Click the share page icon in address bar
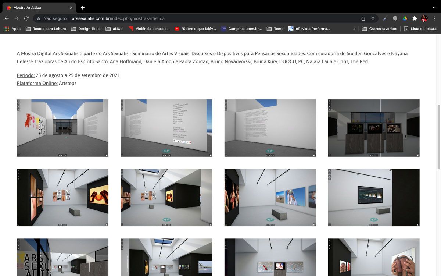This screenshot has height=276, width=441. (363, 18)
